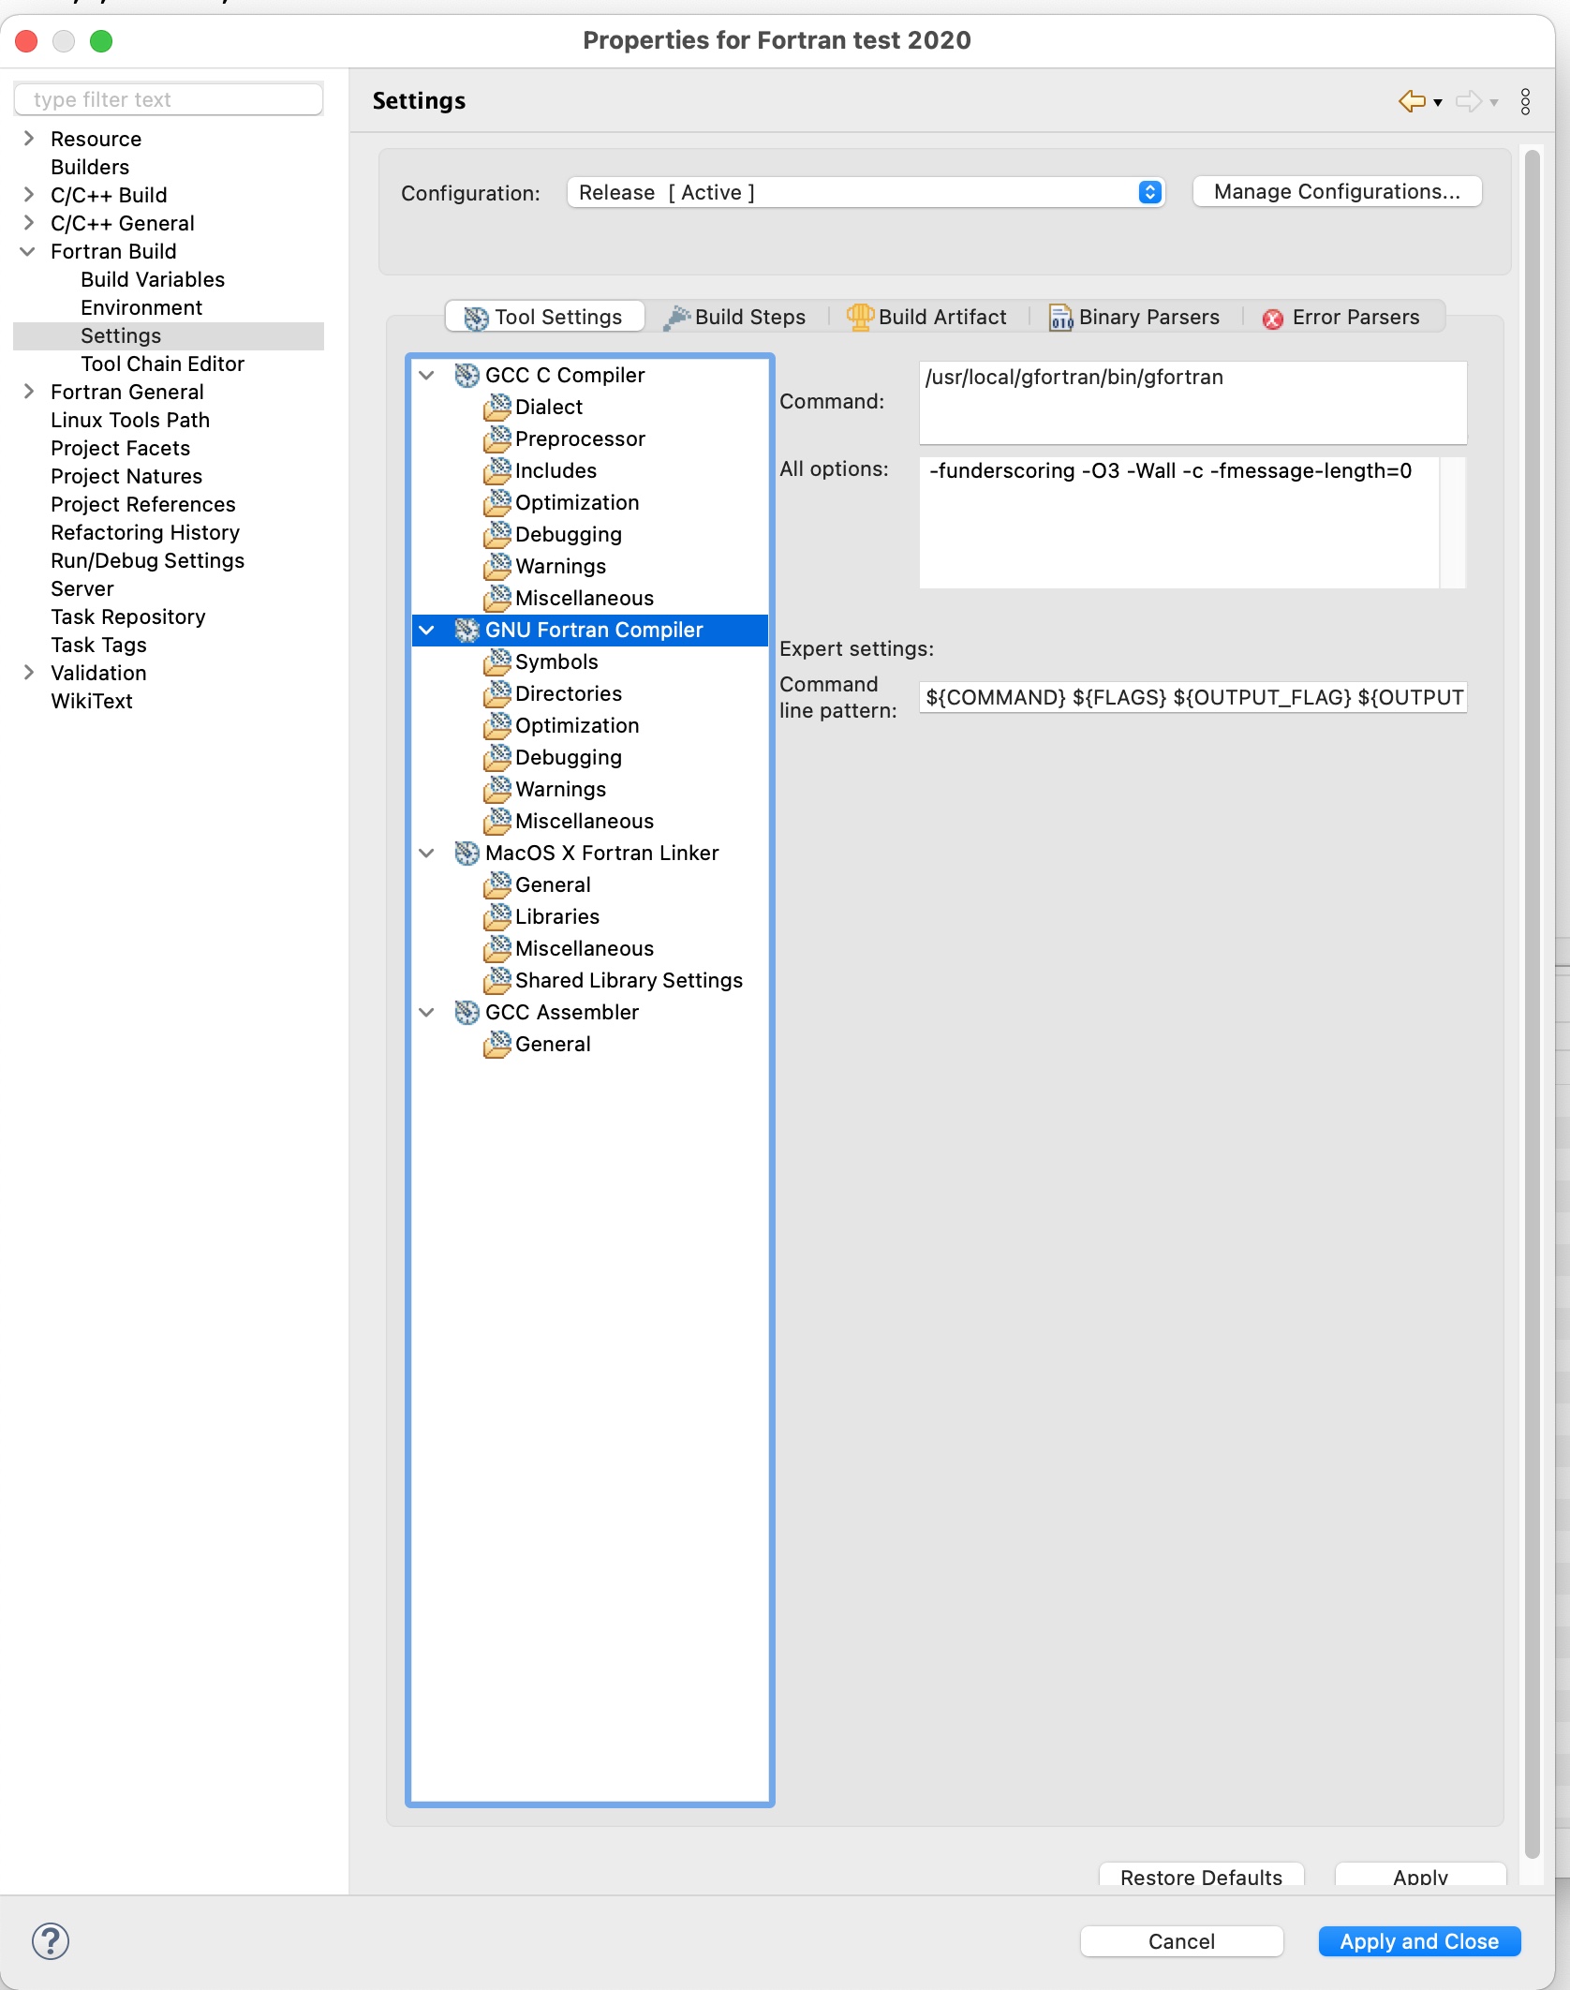
Task: Click the Build Artifact trophy icon
Action: [860, 317]
